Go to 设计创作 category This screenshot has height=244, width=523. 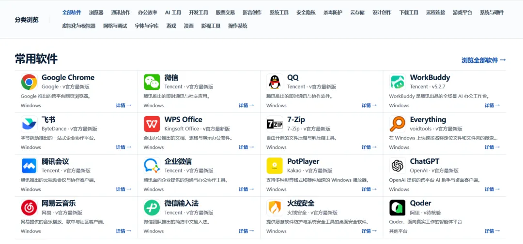(x=382, y=13)
